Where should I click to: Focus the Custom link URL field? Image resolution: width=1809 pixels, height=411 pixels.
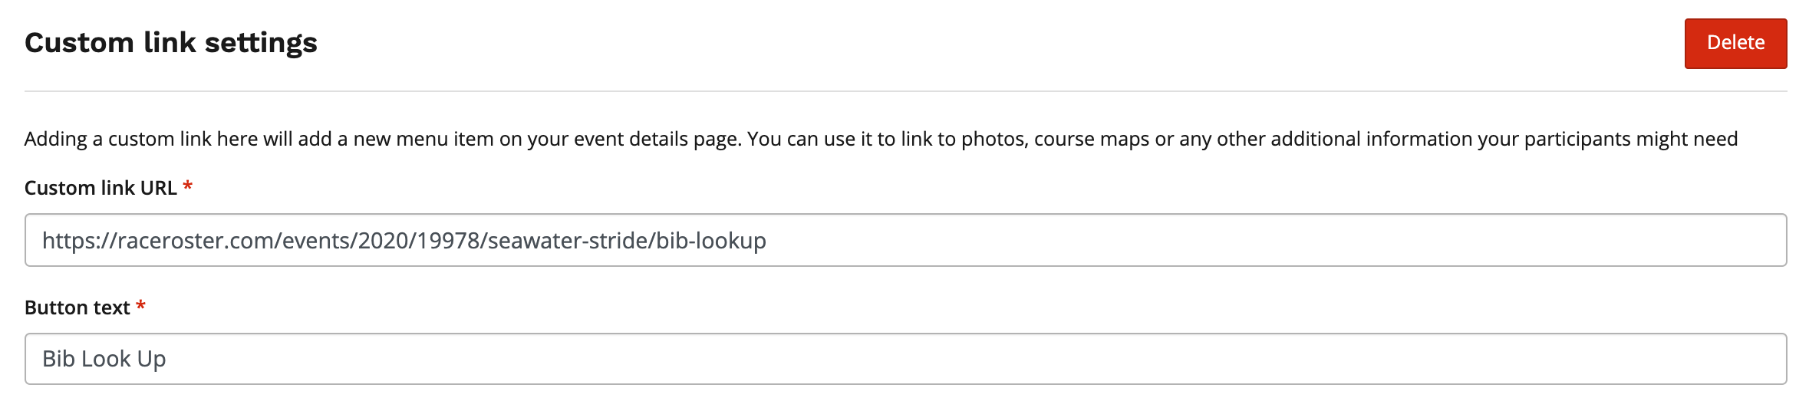pos(905,240)
